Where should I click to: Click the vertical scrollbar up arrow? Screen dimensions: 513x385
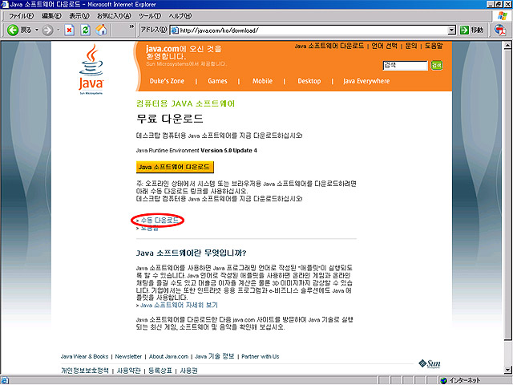point(507,46)
